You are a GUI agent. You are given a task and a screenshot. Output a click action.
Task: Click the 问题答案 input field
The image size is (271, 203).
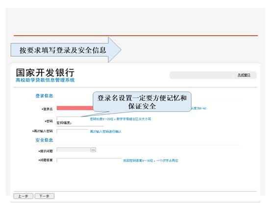coord(89,160)
